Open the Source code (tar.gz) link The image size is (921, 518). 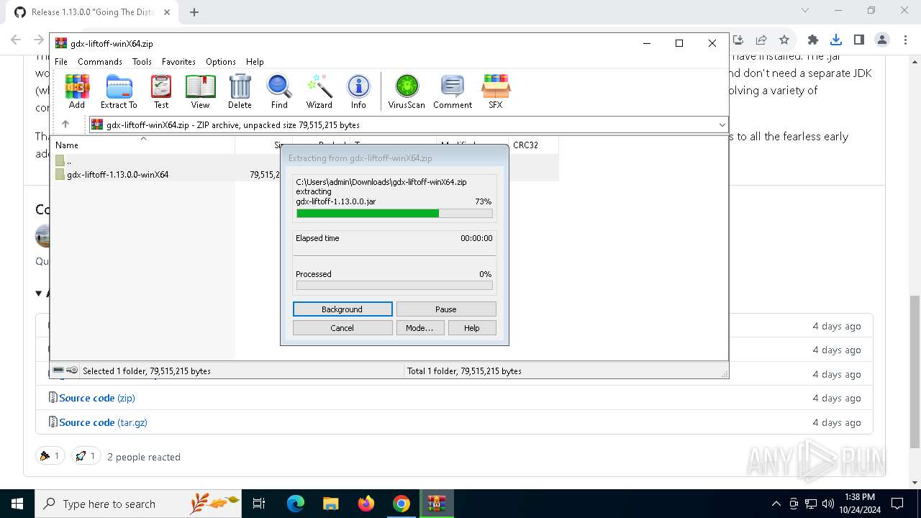click(104, 422)
